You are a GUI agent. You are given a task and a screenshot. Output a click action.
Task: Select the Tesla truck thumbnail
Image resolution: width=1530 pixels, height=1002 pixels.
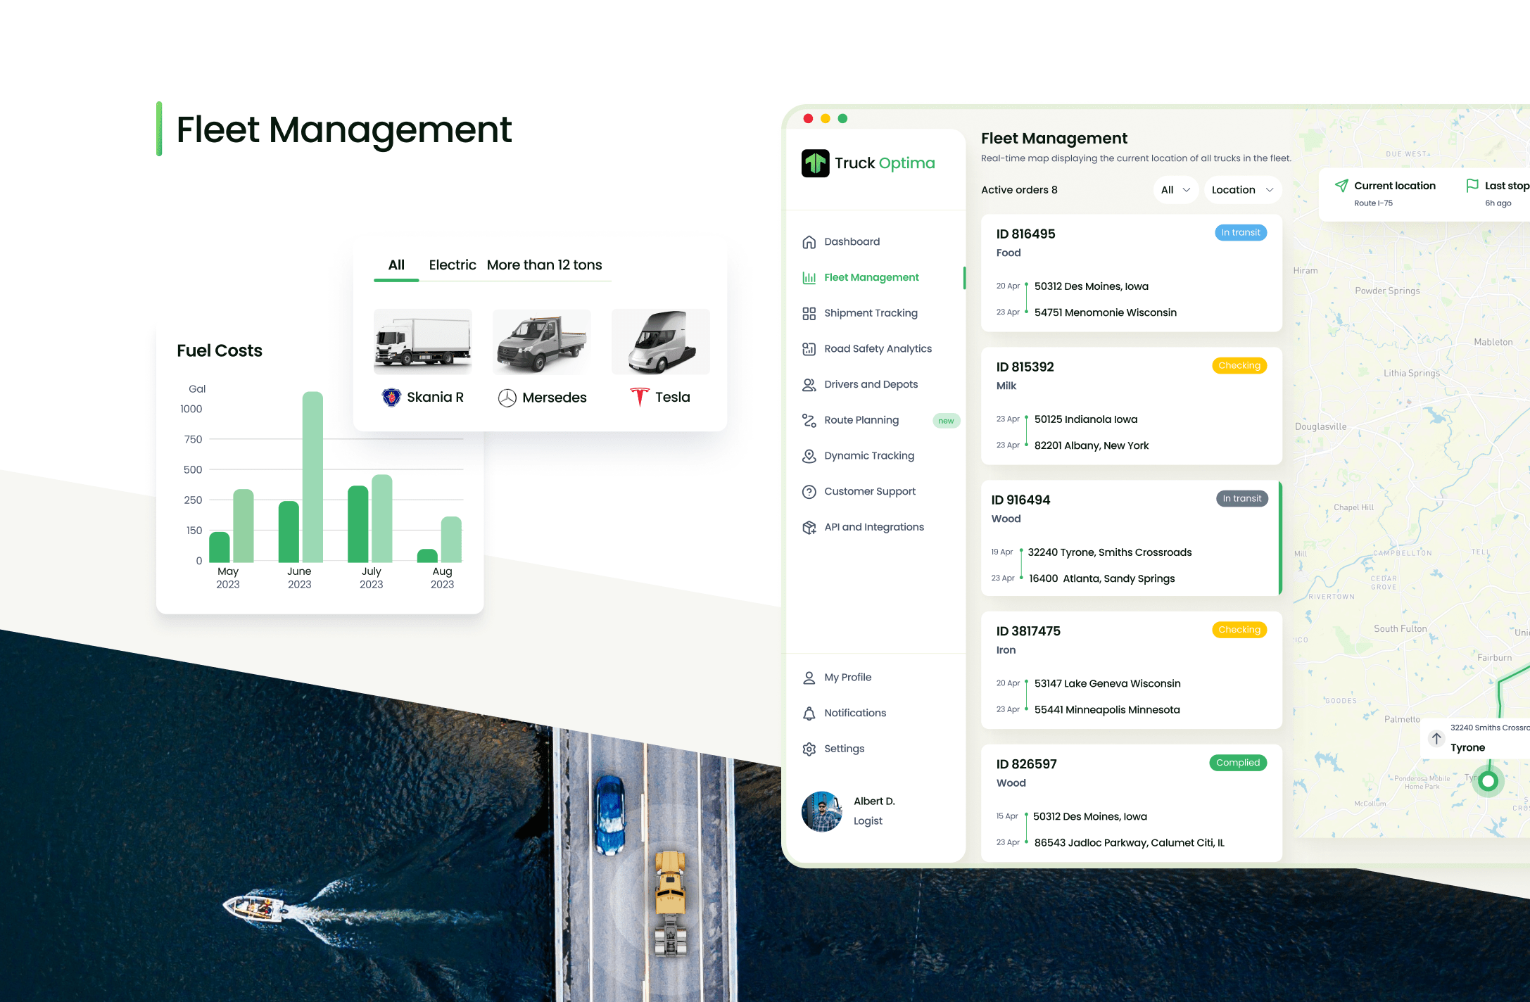(660, 342)
